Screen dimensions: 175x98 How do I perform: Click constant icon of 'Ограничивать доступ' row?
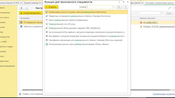tap(47, 12)
